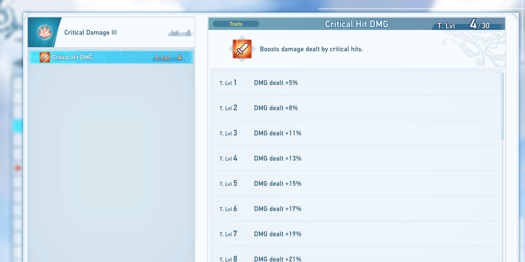The height and width of the screenshot is (262, 525).
Task: Click 'DMG dealt +11%' value
Action: 277,133
